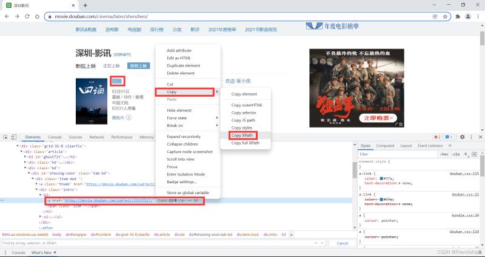Click browser back arrow
Image resolution: width=485 pixels, height=257 pixels.
pyautogui.click(x=7, y=16)
